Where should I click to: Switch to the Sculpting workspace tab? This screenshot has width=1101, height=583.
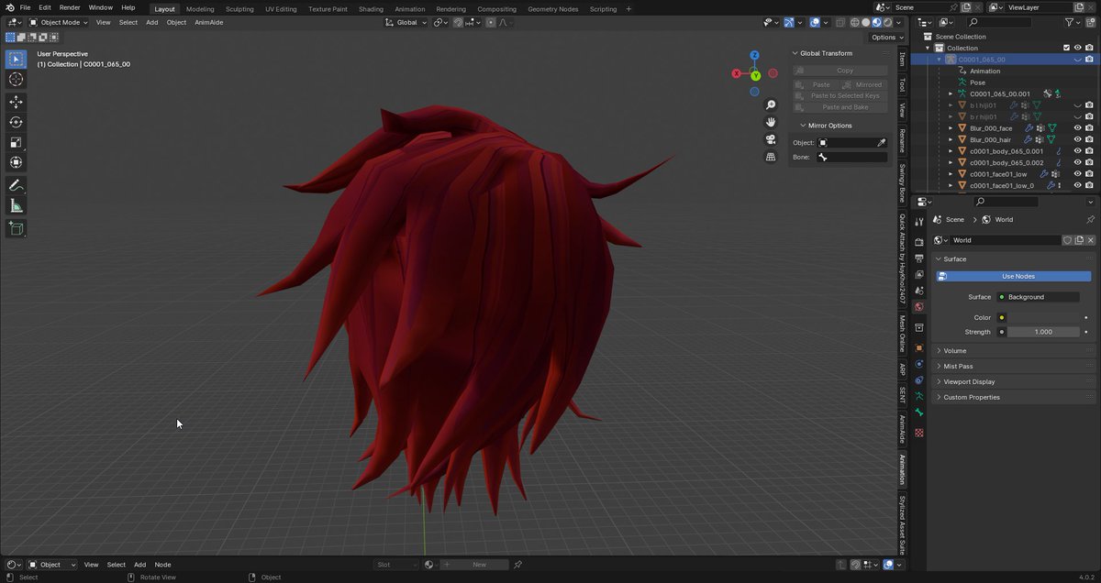pyautogui.click(x=239, y=9)
